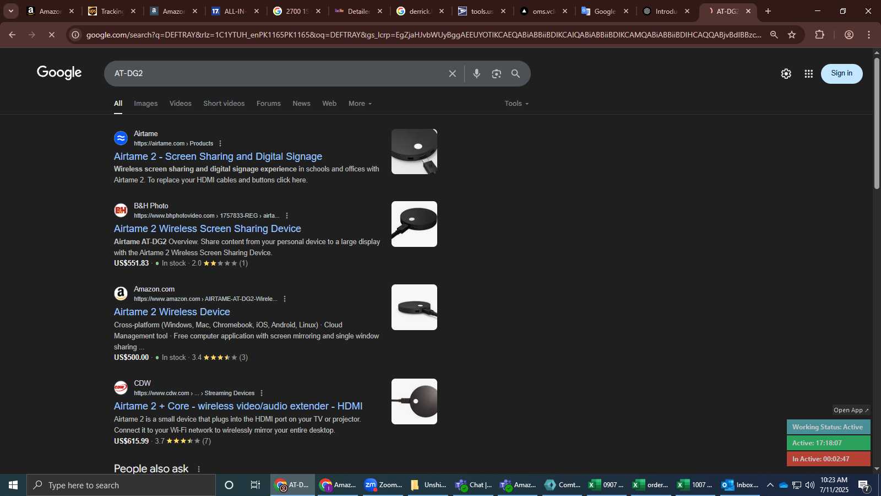Submit search with magnifying glass icon
The height and width of the screenshot is (496, 881).
(515, 73)
